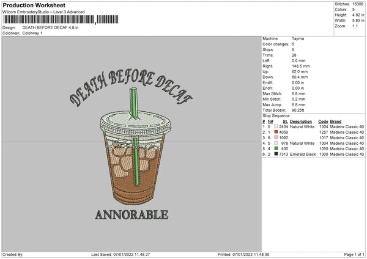The height and width of the screenshot is (259, 367).
Task: Click stitch count '2434' in stop row 1
Action: [283, 126]
